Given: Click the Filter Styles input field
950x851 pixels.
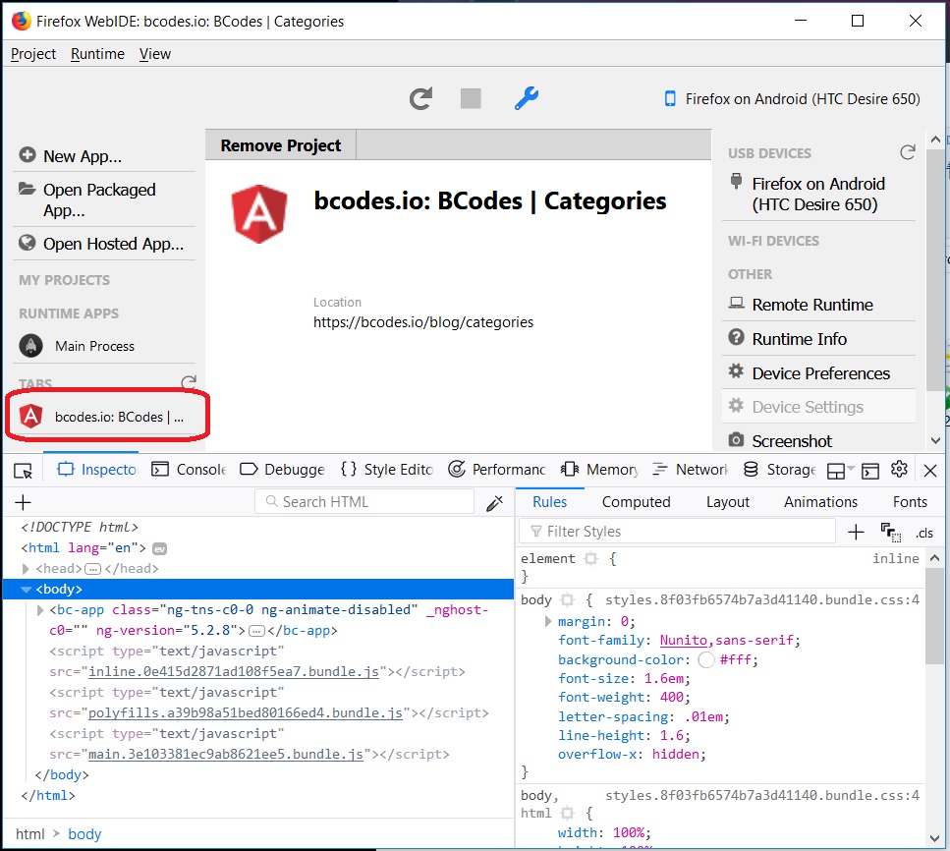Looking at the screenshot, I should tap(677, 533).
